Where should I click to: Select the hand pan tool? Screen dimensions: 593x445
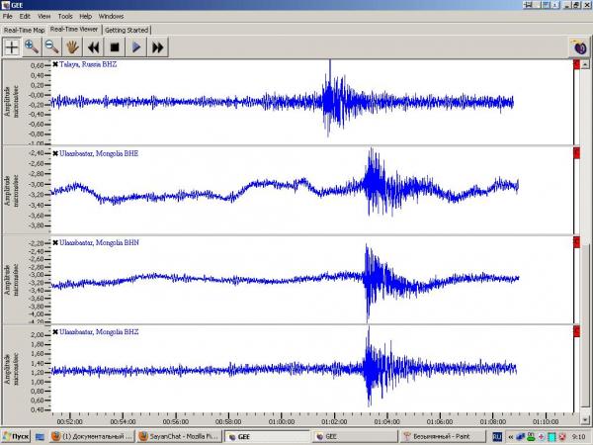point(72,47)
